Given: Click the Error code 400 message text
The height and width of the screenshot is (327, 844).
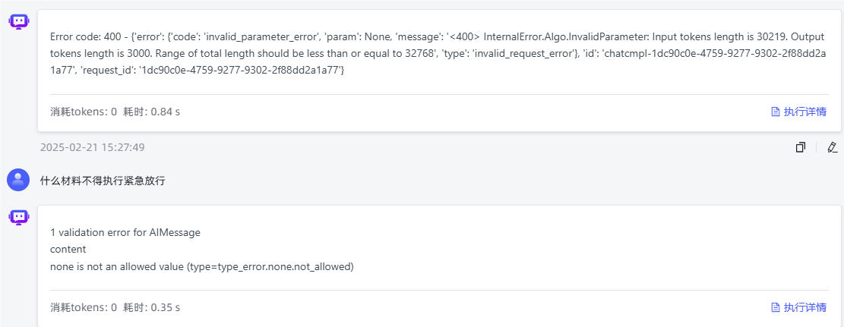Looking at the screenshot, I should coord(438,55).
